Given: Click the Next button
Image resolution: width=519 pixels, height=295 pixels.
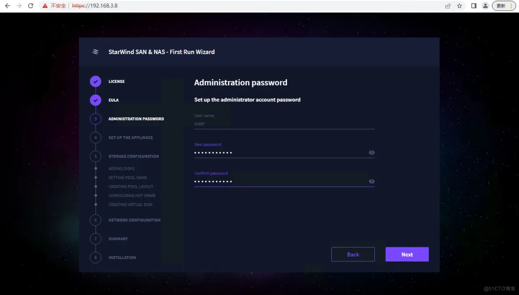Looking at the screenshot, I should click(407, 254).
